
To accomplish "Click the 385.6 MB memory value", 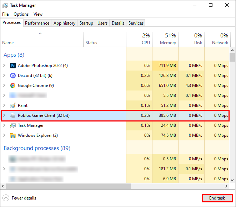I will (167, 115).
